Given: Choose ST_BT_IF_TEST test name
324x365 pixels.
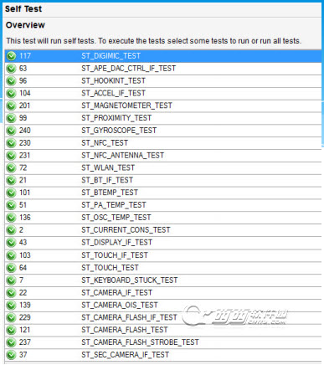Looking at the screenshot, I should tap(107, 180).
